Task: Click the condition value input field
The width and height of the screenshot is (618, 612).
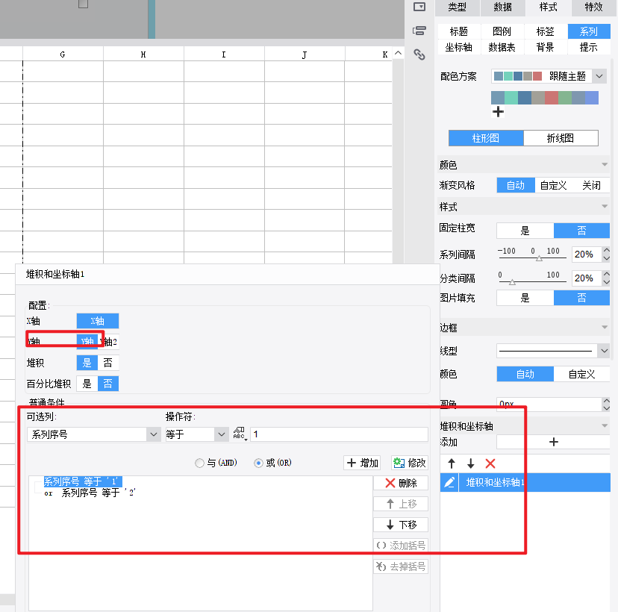Action: (x=339, y=434)
